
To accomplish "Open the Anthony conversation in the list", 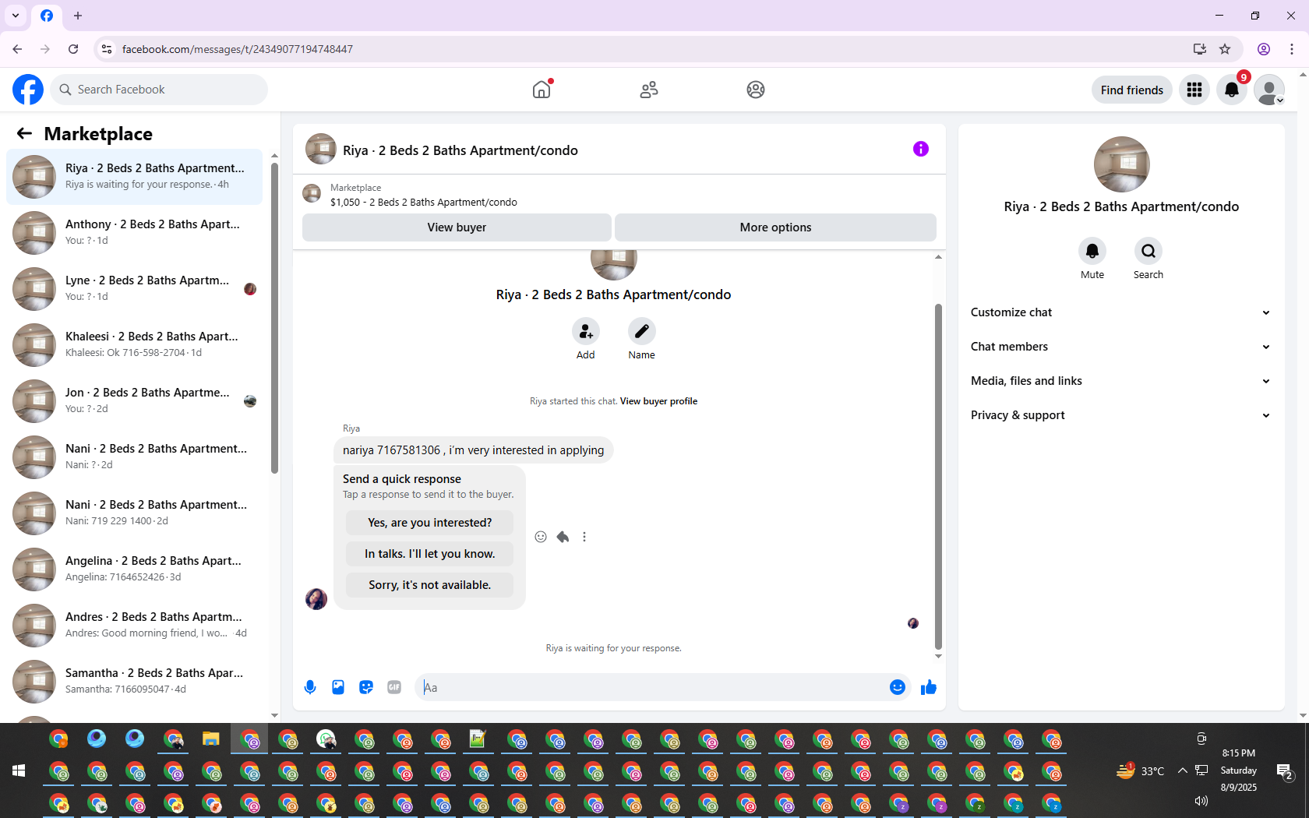I will [135, 232].
